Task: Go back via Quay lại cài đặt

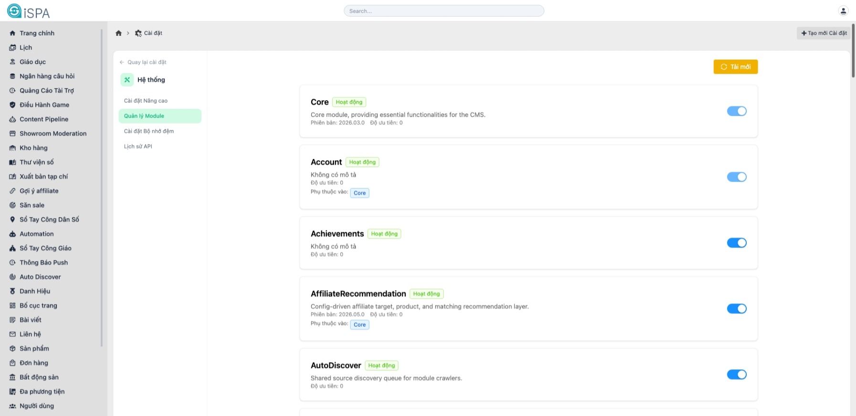Action: pos(143,62)
